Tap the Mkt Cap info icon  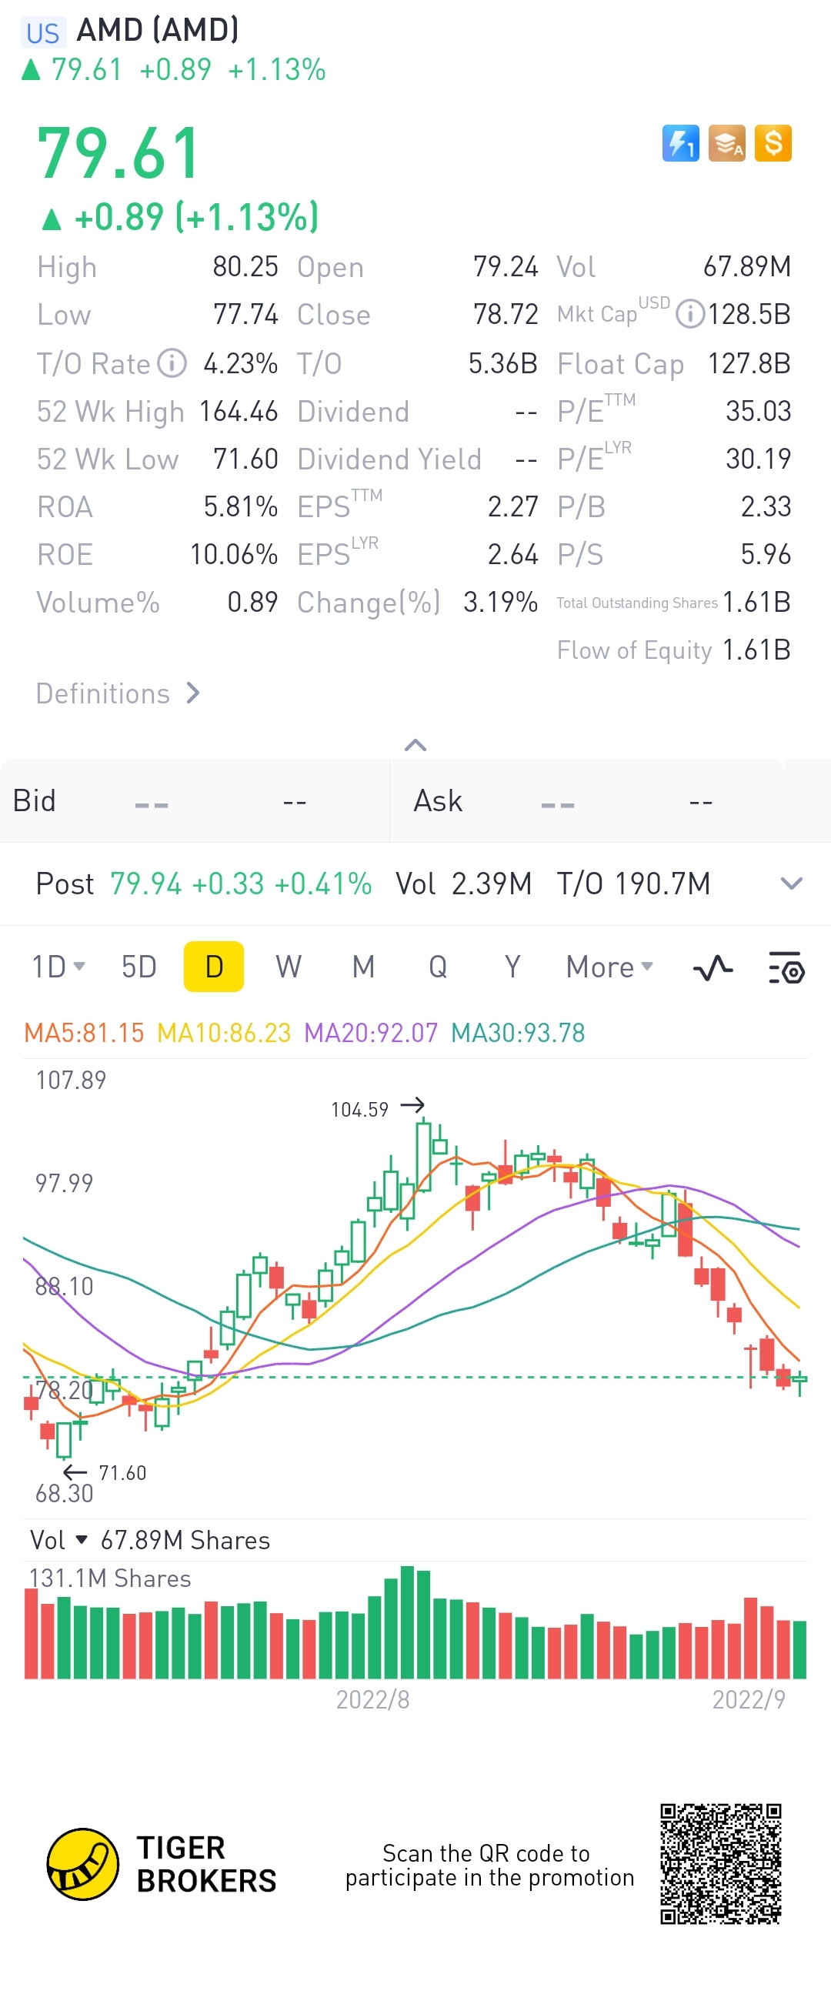[x=689, y=315]
